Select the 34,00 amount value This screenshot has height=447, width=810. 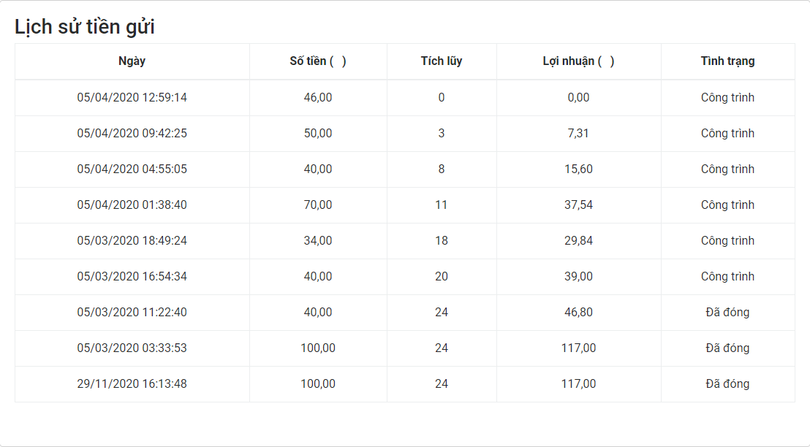coord(318,240)
